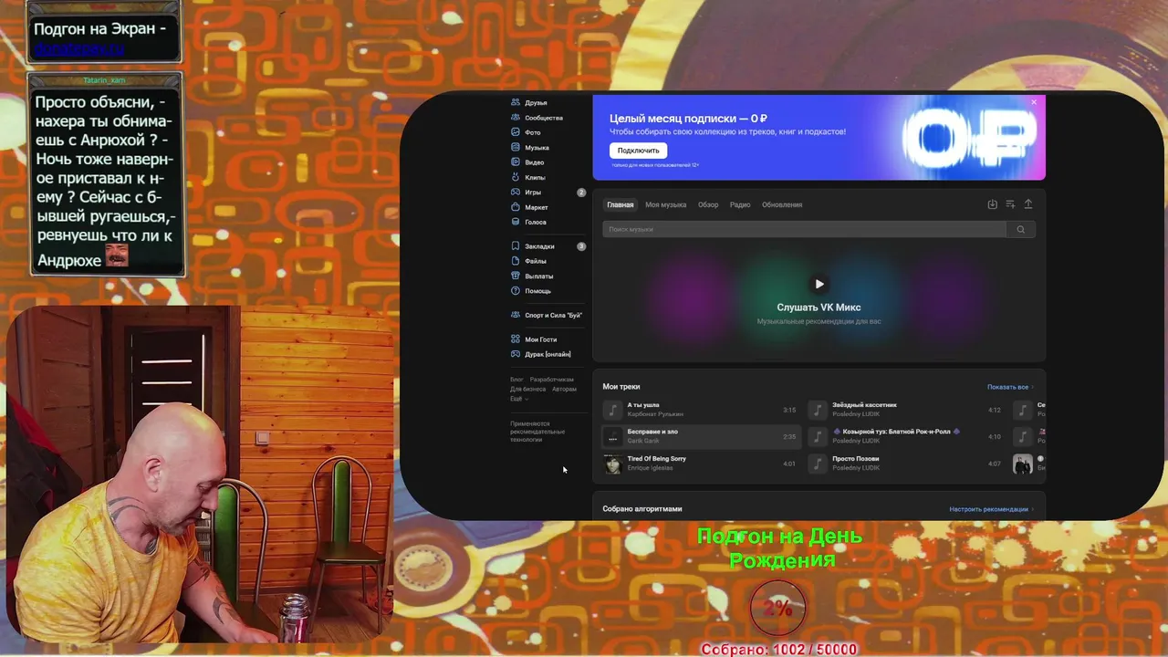Screen dimensions: 1168x657
Task: Click the Музыка icon in sidebar
Action: pyautogui.click(x=516, y=147)
